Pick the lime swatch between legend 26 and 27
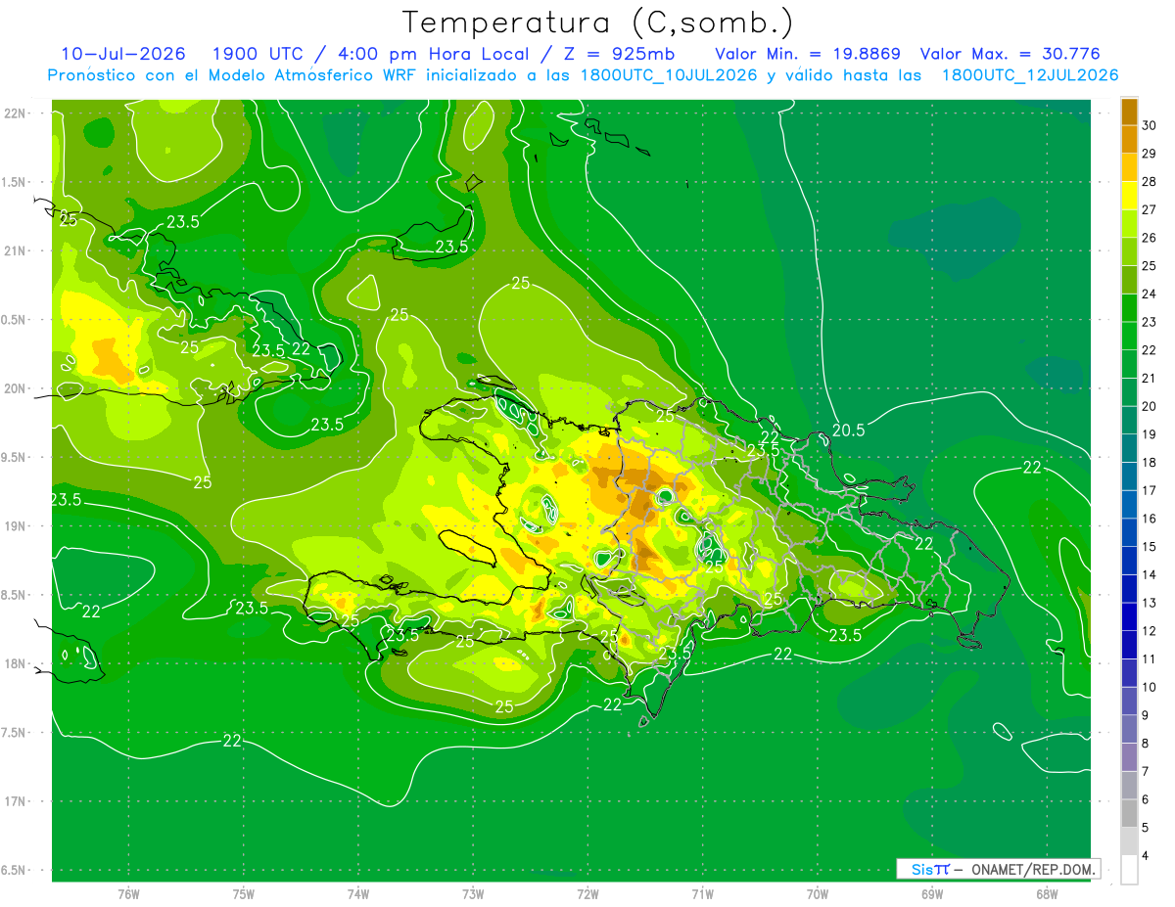The width and height of the screenshot is (1175, 907). click(1129, 222)
